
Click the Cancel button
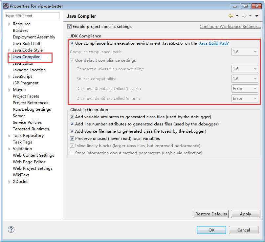[x=244, y=230]
